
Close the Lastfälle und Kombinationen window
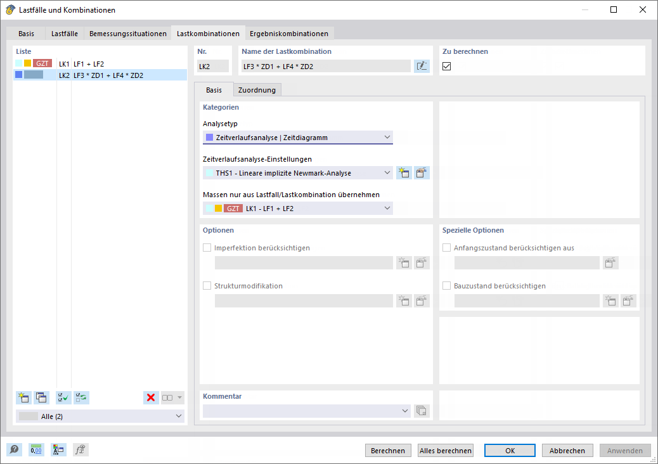click(643, 10)
